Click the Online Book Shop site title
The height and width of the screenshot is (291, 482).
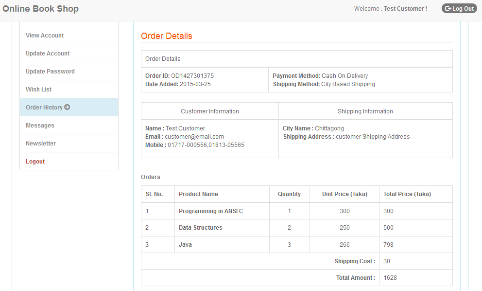(x=40, y=9)
